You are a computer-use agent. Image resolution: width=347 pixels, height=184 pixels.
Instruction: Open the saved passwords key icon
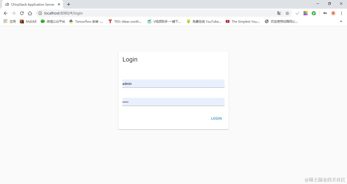[325, 13]
